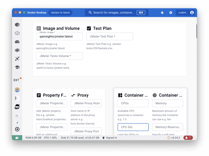Click Update to latest button
Image resolution: width=209 pixels, height=156 pixels.
click(61, 13)
